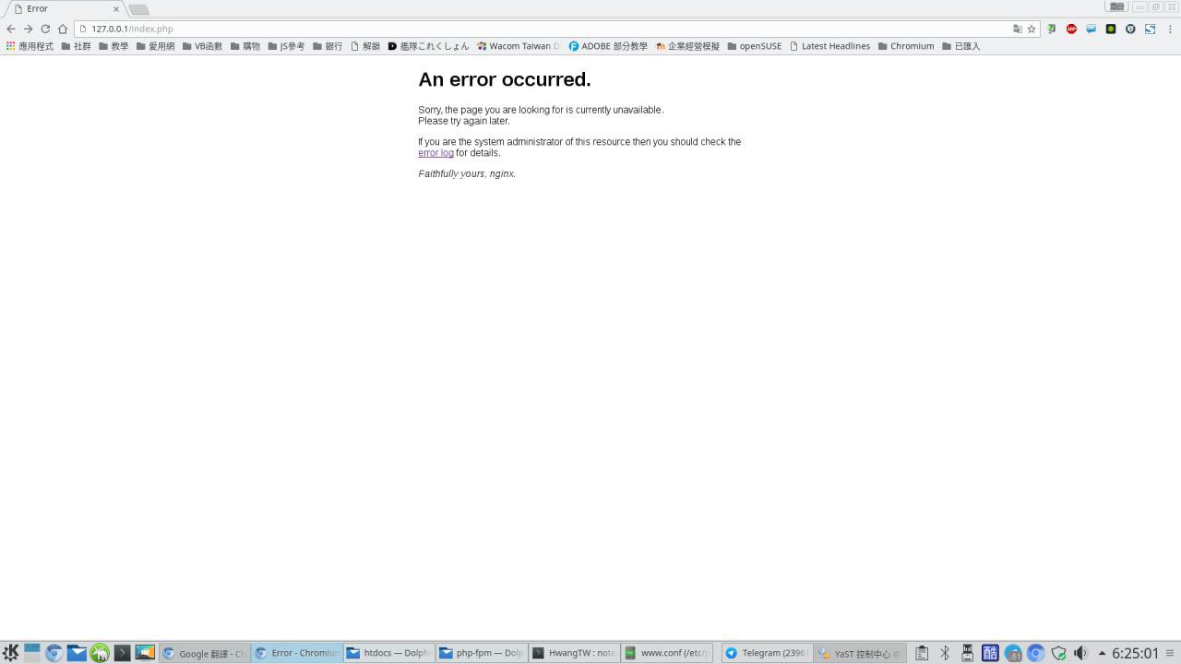Bookmark this page with the star
This screenshot has height=664, width=1181.
point(1032,29)
